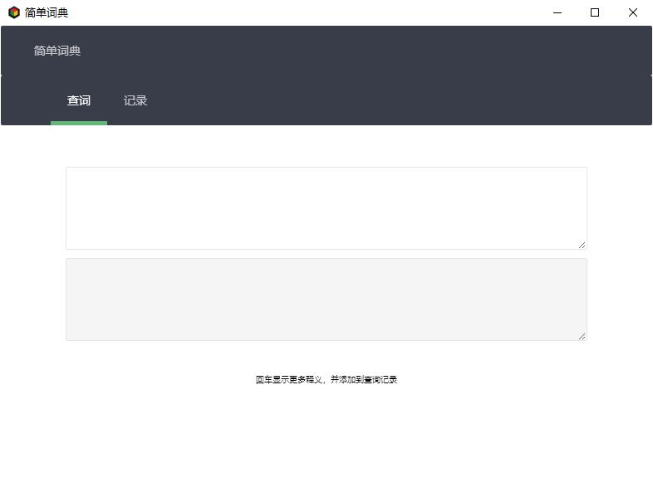Click resize handle of the result text area
Screen dimensions: 653x492
point(582,336)
